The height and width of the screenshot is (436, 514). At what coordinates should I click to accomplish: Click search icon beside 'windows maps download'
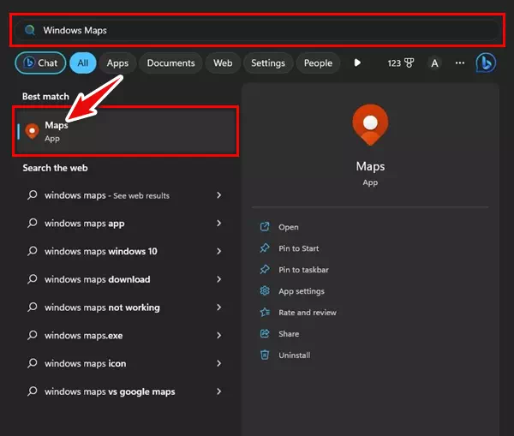pyautogui.click(x=33, y=279)
